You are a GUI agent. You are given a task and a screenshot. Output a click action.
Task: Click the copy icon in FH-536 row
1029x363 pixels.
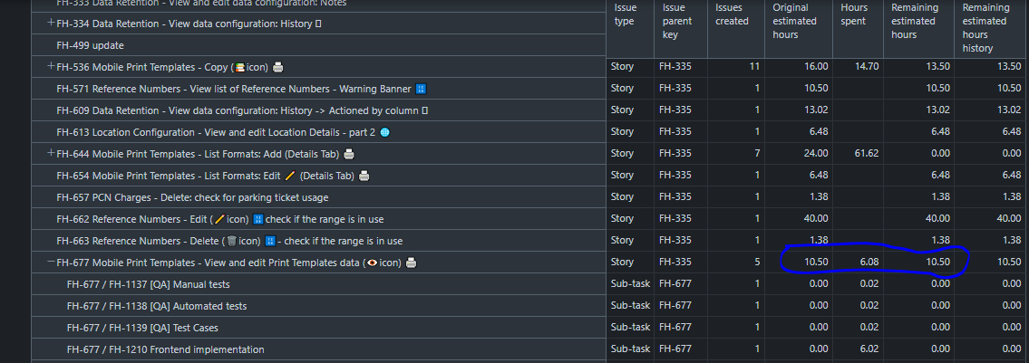[x=239, y=67]
